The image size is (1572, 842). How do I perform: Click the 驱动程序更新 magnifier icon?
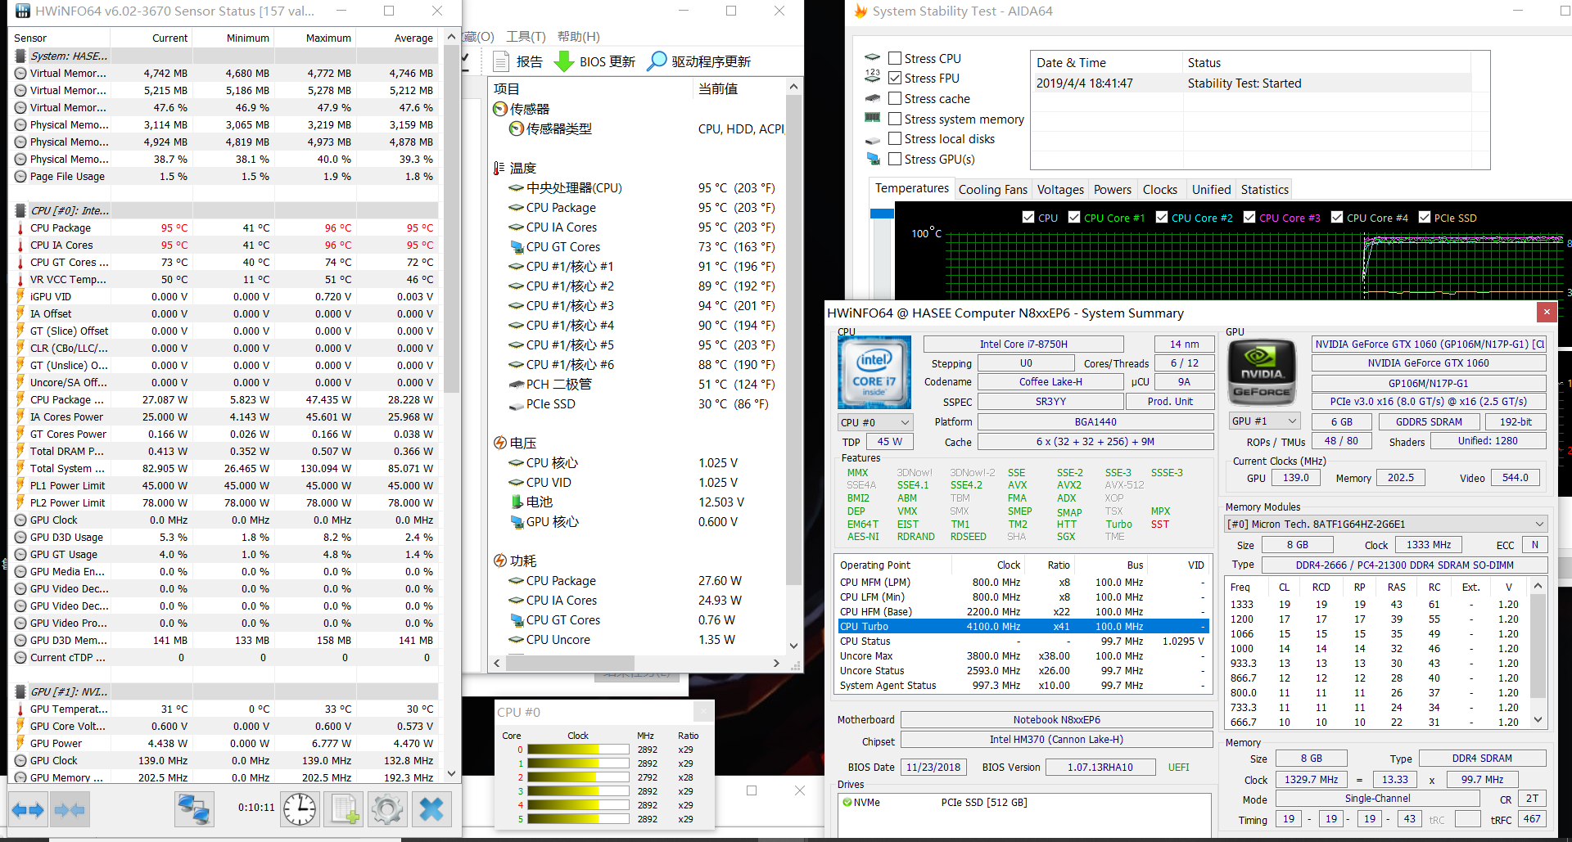coord(657,61)
